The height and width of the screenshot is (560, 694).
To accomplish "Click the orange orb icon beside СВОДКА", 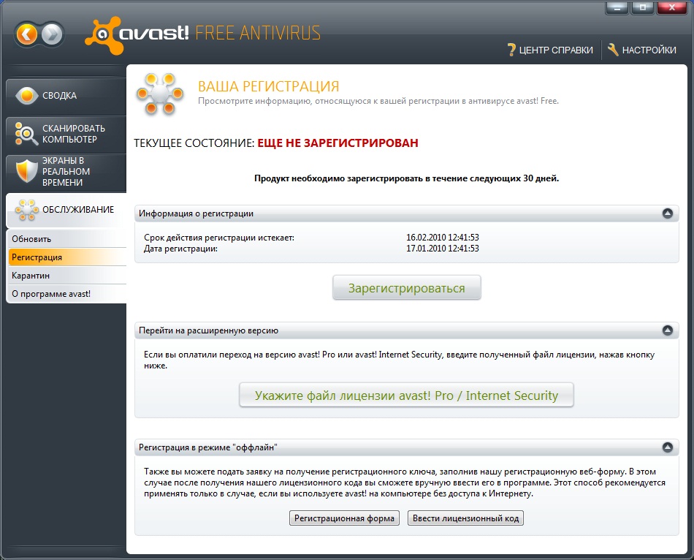I will click(26, 95).
